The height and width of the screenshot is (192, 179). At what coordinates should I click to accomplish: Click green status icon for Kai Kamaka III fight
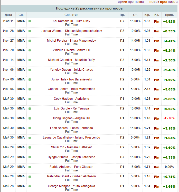[30, 21]
